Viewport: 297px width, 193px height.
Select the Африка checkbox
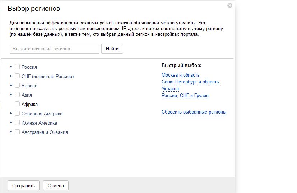[17, 104]
